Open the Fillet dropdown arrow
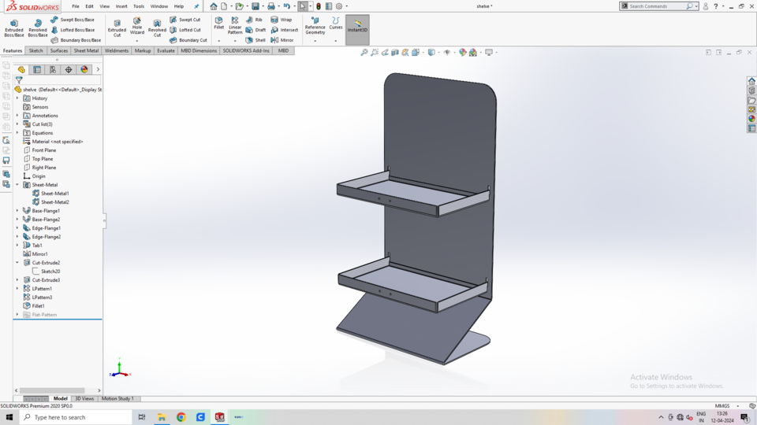This screenshot has width=757, height=425. [x=218, y=41]
